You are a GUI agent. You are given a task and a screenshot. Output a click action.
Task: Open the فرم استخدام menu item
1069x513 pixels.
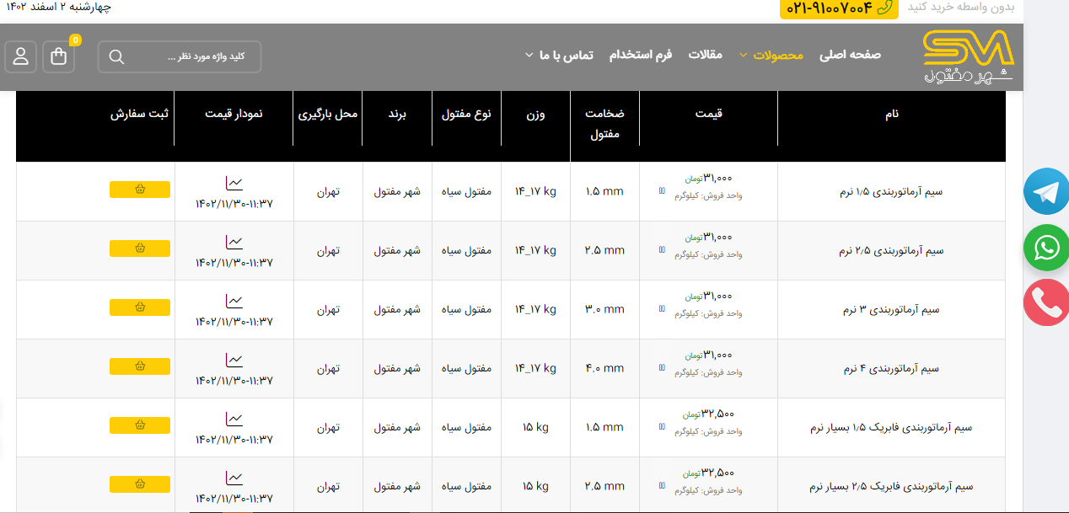click(641, 55)
